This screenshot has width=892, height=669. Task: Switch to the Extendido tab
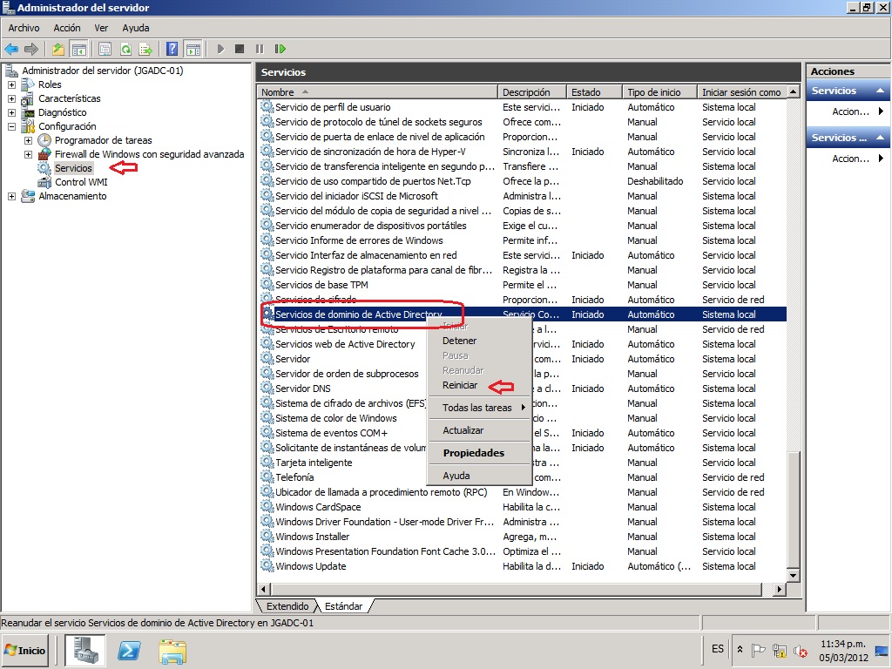[287, 606]
